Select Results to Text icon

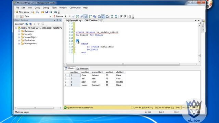point(99,16)
